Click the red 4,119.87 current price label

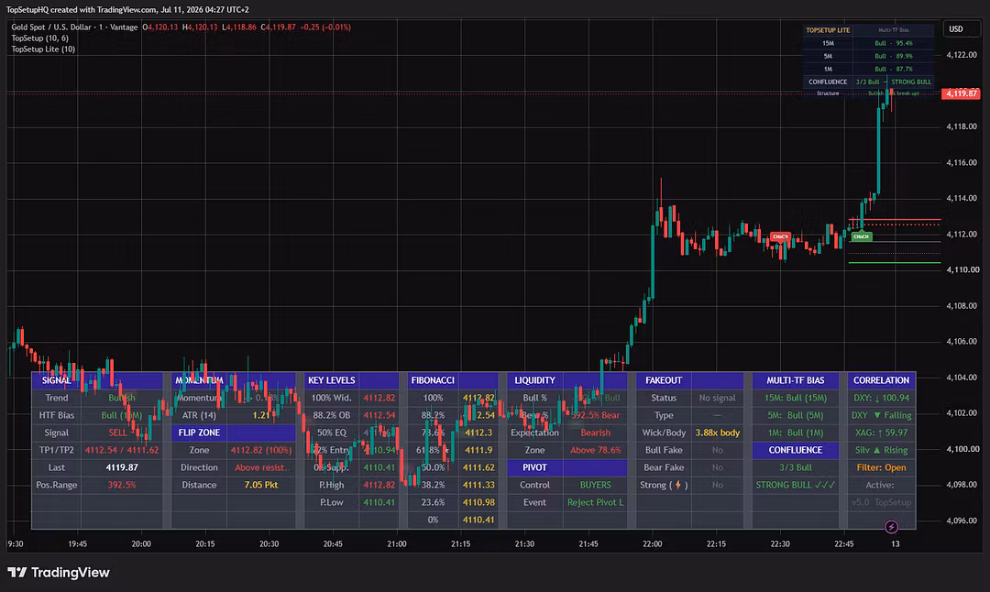click(x=961, y=93)
